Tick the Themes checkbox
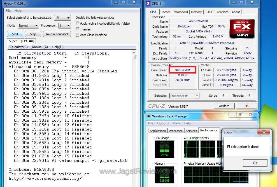Image resolution: width=277 pixels, height=187 pixels. tap(78, 29)
